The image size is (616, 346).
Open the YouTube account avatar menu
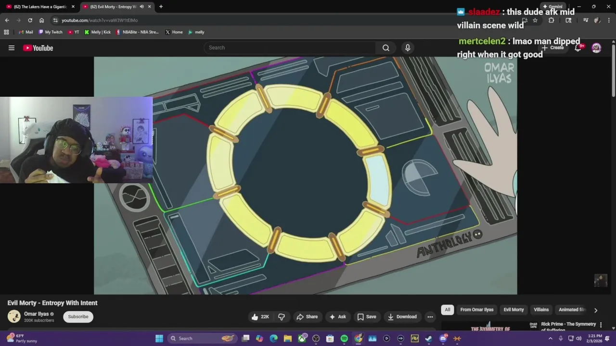(596, 48)
